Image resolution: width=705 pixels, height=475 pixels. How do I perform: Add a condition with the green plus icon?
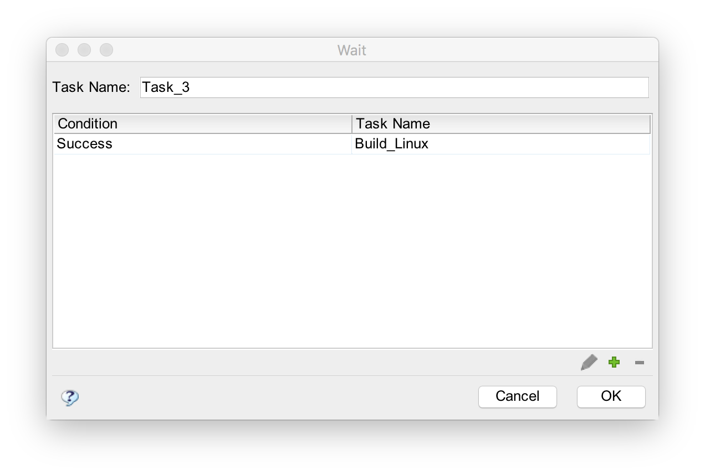[x=614, y=363]
